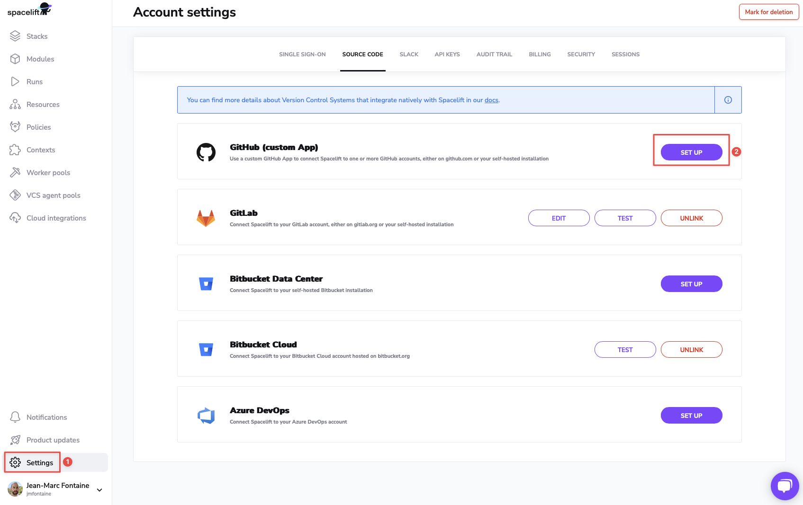Image resolution: width=803 pixels, height=505 pixels.
Task: Click the Modules cube icon
Action: (x=15, y=59)
